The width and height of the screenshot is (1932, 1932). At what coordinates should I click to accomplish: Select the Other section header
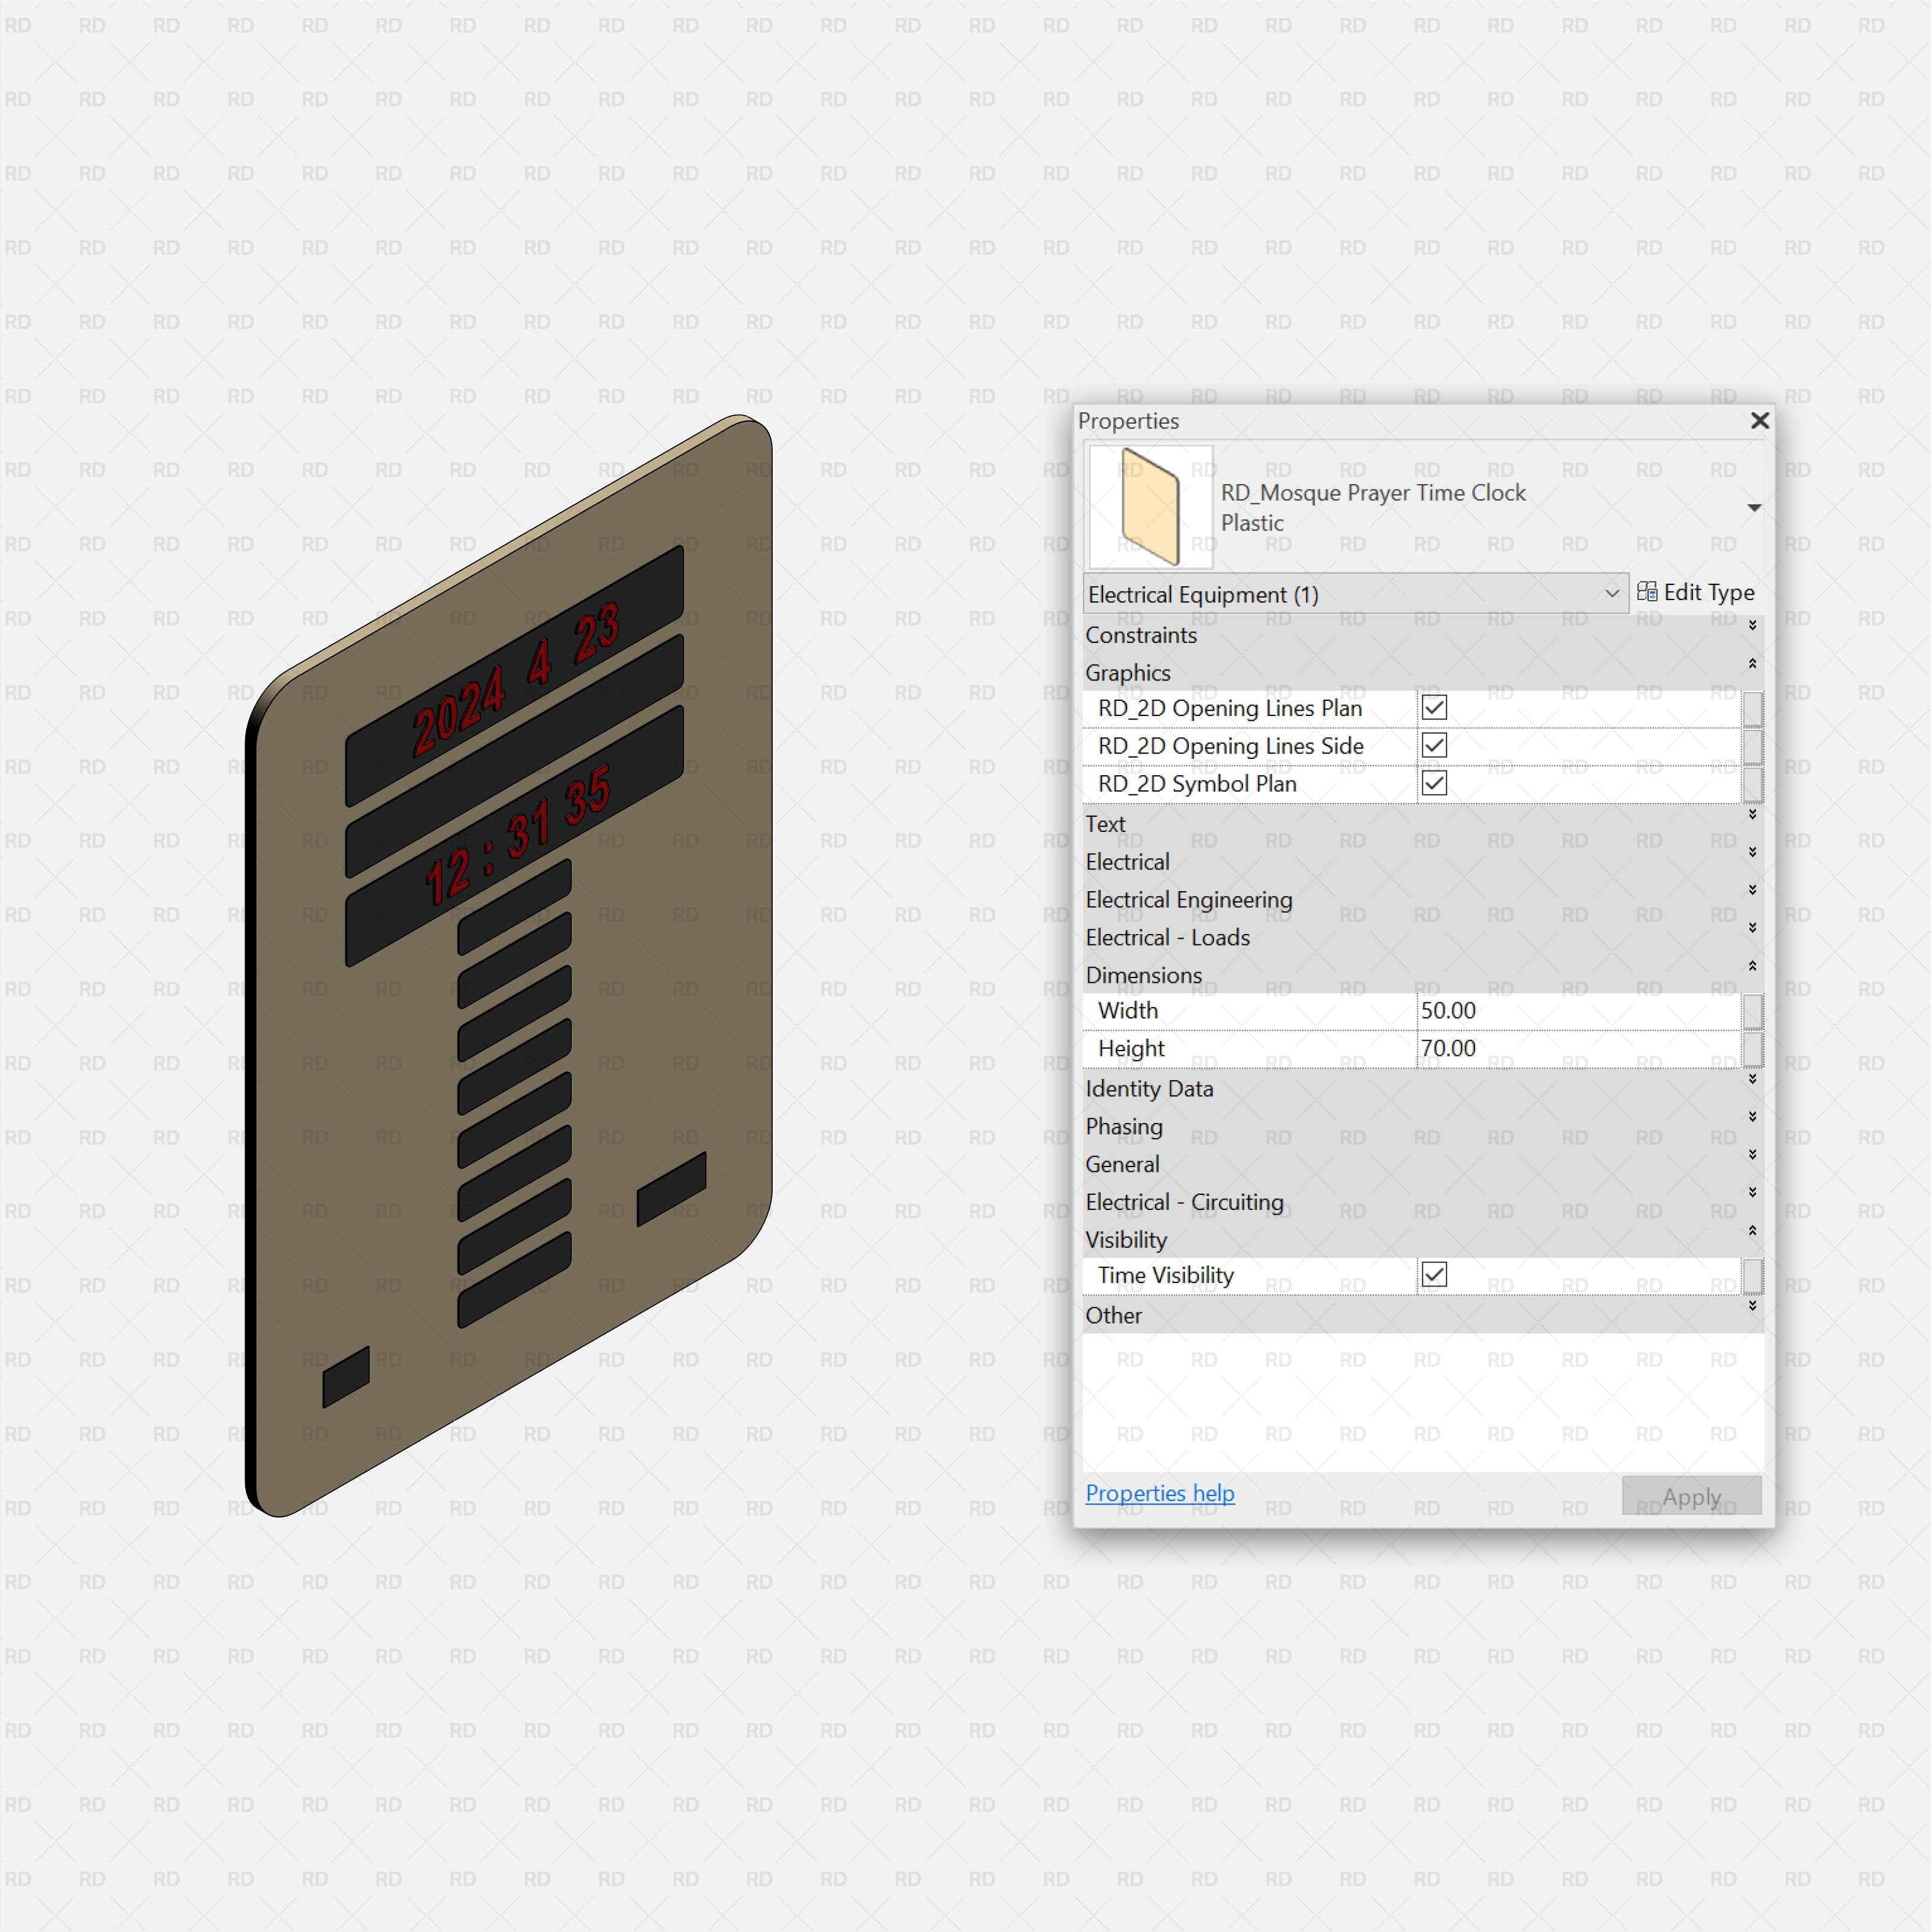[x=1114, y=1315]
